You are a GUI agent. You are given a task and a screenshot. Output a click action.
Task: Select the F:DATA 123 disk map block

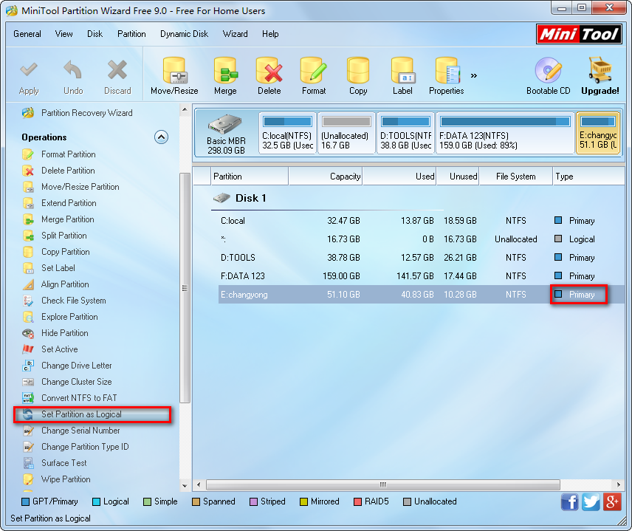coord(505,134)
